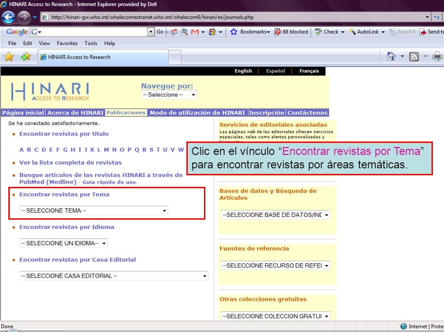The width and height of the screenshot is (444, 333).
Task: Switch the site language to English
Action: click(x=243, y=71)
